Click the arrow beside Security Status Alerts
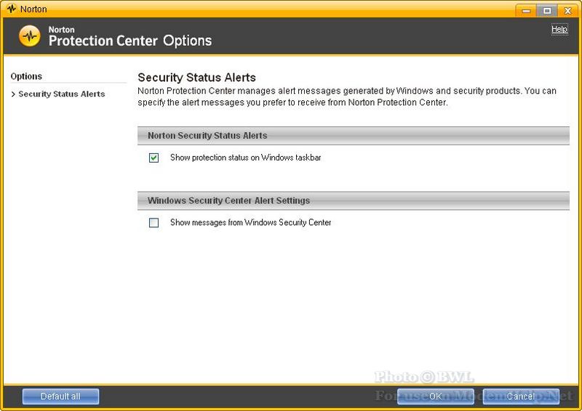582x411 pixels. click(x=13, y=94)
